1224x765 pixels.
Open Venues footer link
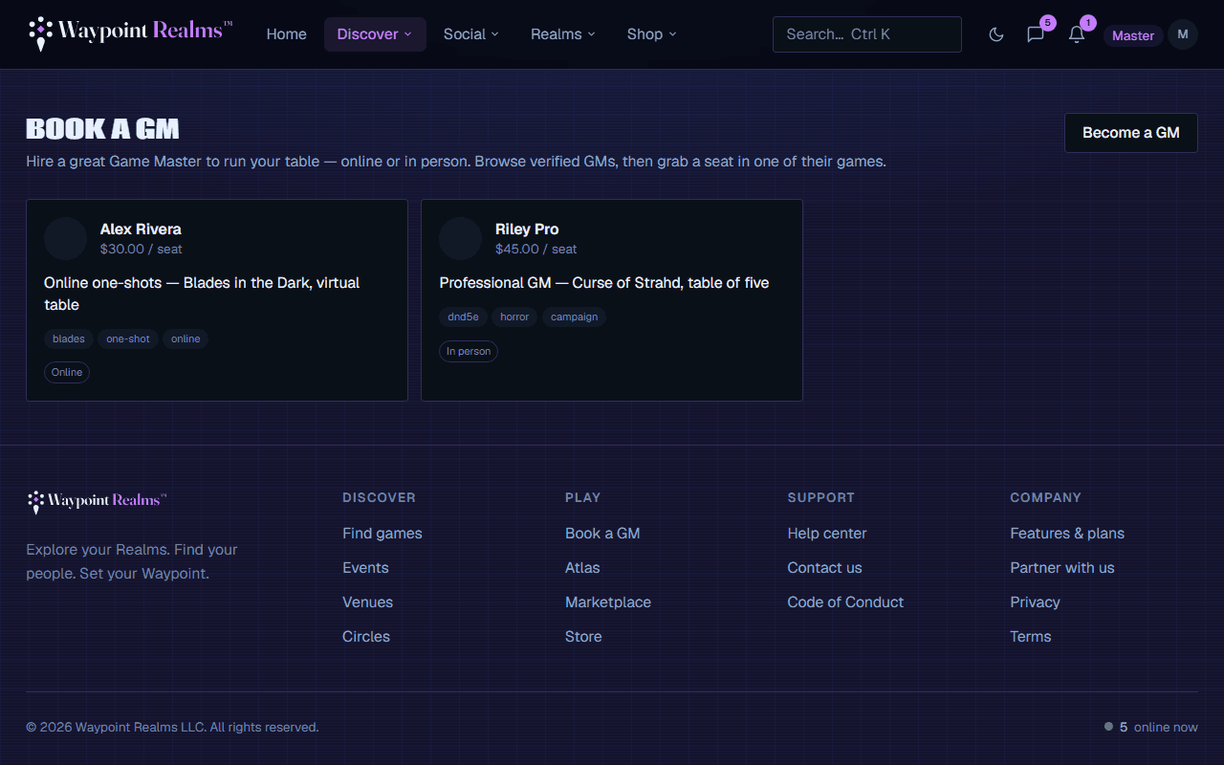367,602
